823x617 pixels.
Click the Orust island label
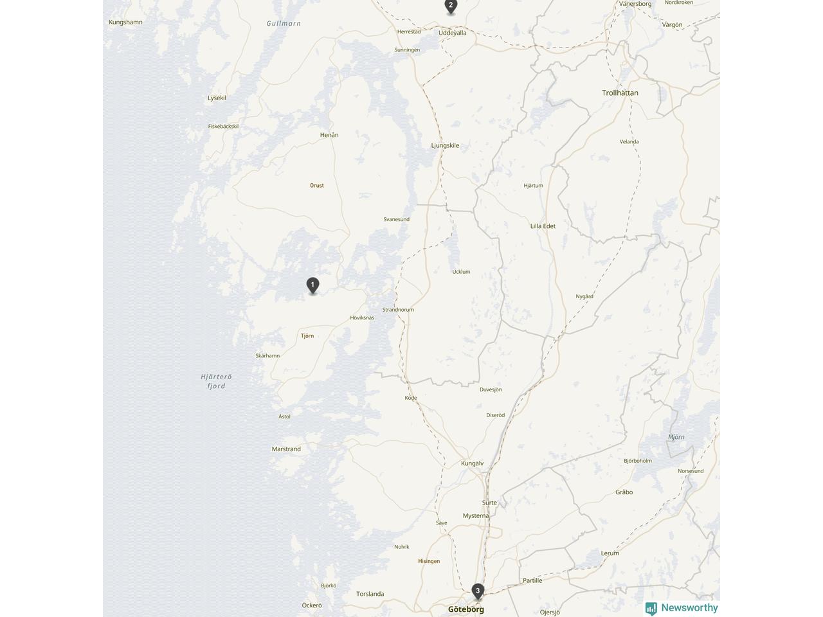click(x=317, y=185)
